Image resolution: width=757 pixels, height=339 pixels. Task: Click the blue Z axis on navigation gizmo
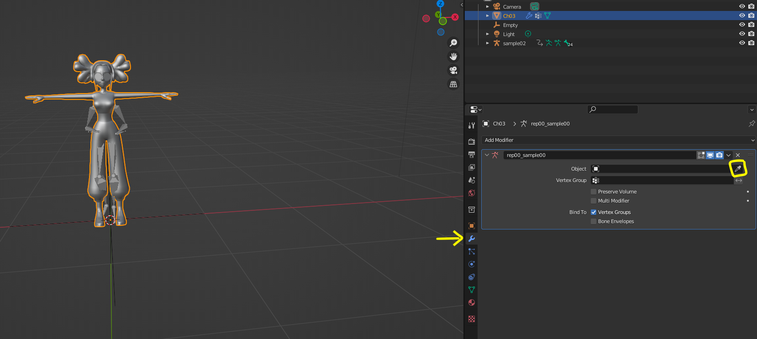[440, 4]
